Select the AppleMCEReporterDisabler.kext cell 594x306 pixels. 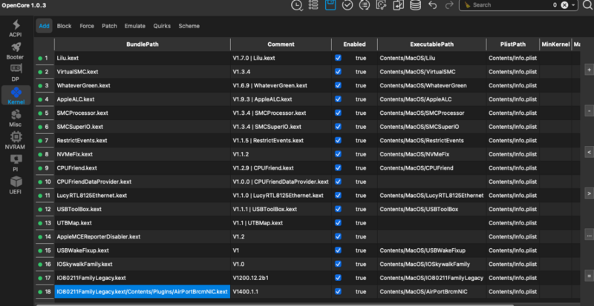[143, 236]
